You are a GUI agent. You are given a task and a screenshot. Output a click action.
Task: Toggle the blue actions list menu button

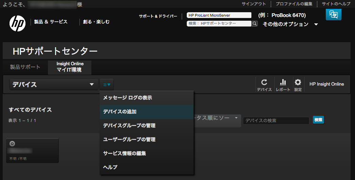pos(107,85)
